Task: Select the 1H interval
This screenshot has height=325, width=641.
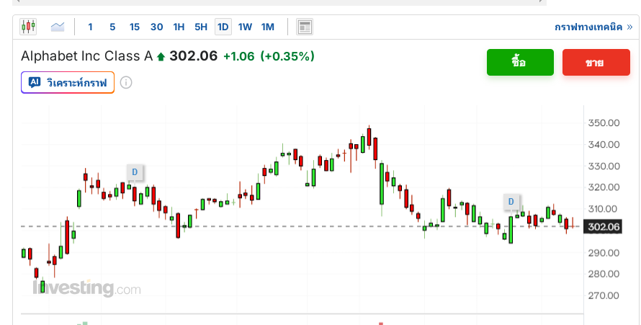Action: [x=179, y=27]
